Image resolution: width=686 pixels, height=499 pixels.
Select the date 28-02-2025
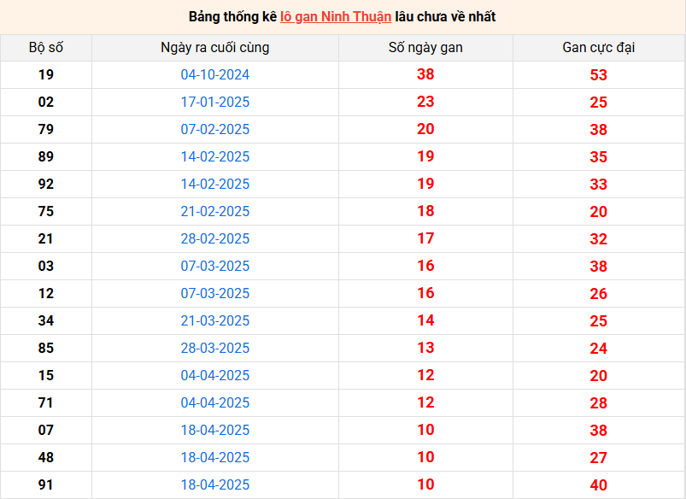point(215,239)
